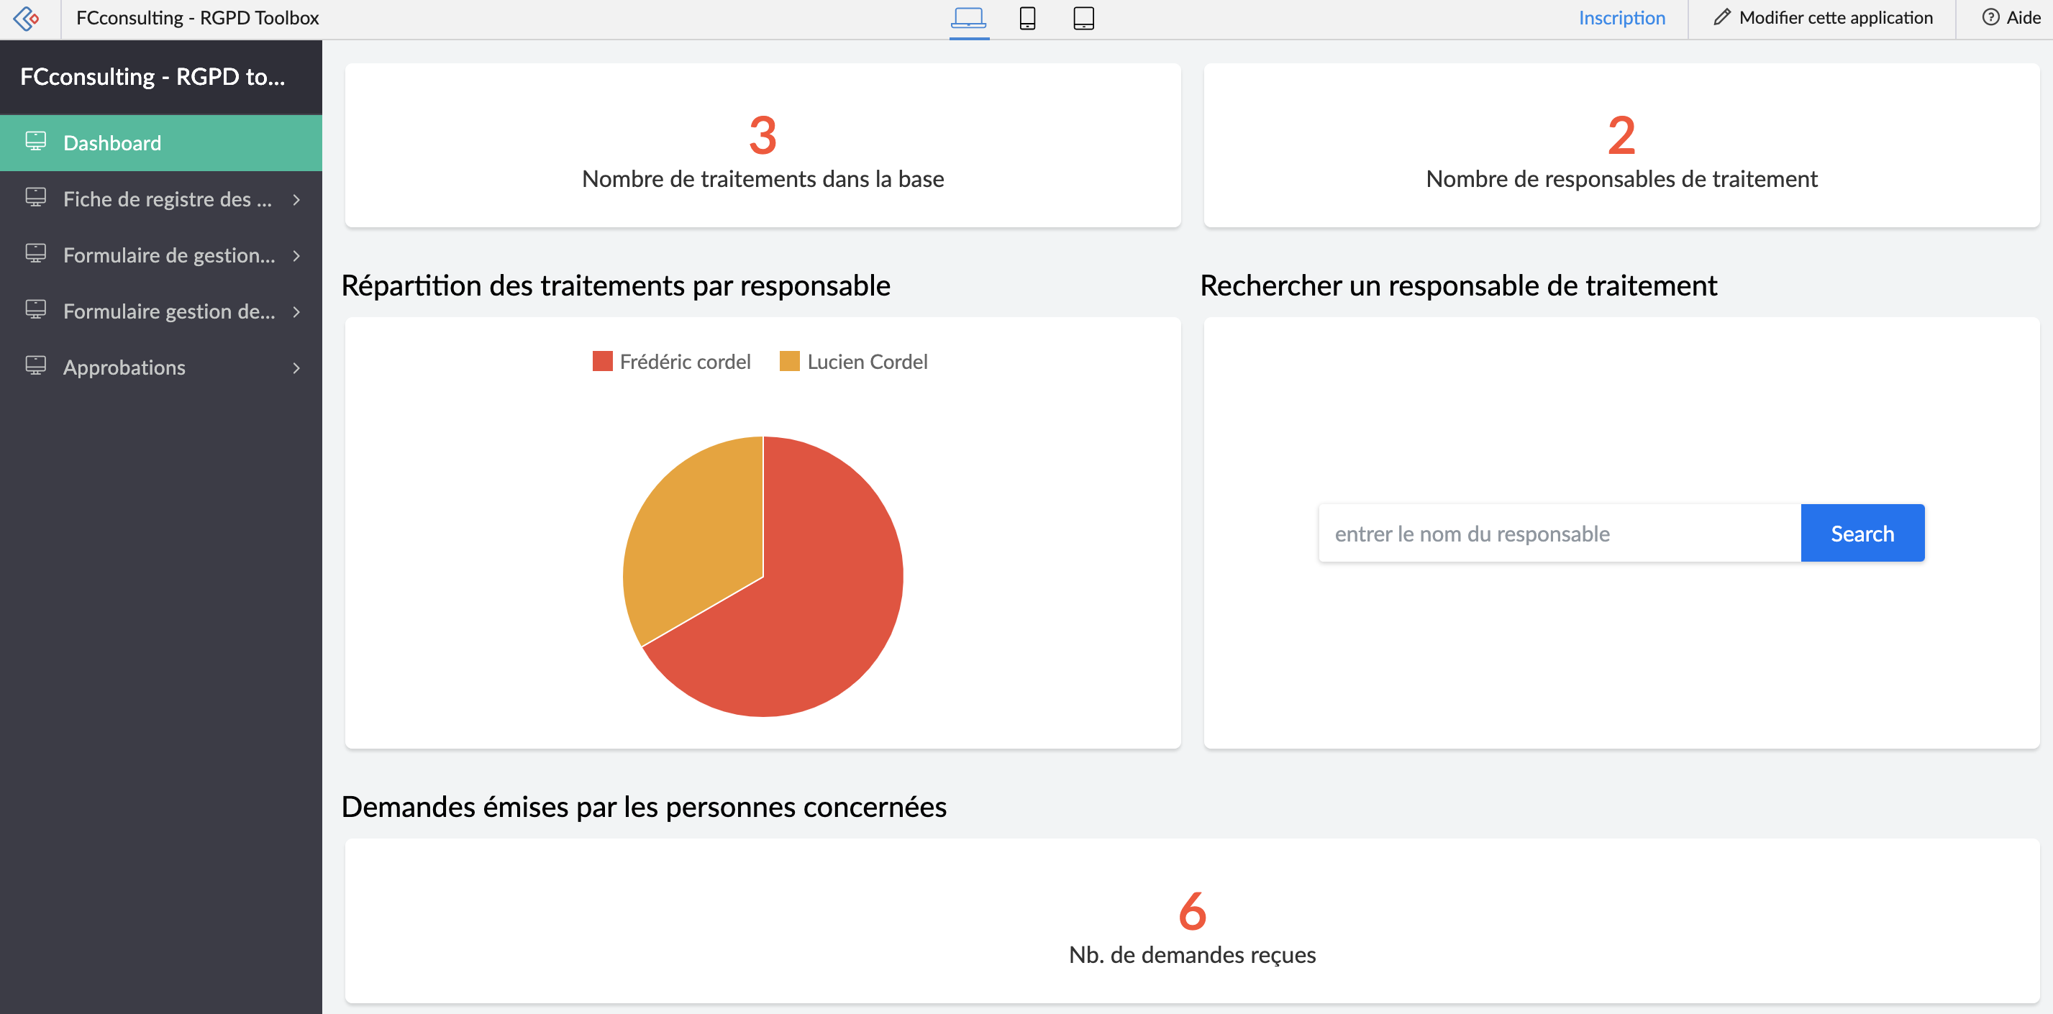Click the FCconsulting - RGPD to... sidebar title
The image size is (2053, 1014).
coord(153,77)
